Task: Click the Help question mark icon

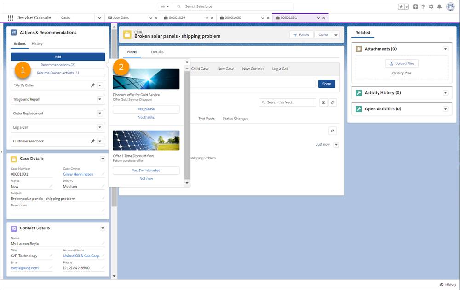Action: click(x=423, y=6)
